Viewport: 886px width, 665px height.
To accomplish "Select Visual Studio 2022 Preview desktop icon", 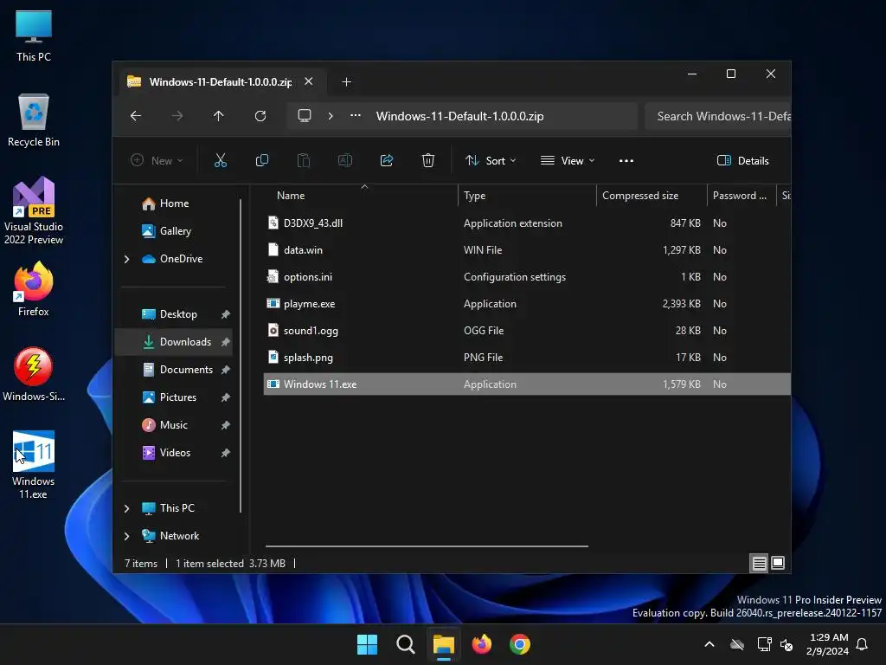I will point(34,210).
